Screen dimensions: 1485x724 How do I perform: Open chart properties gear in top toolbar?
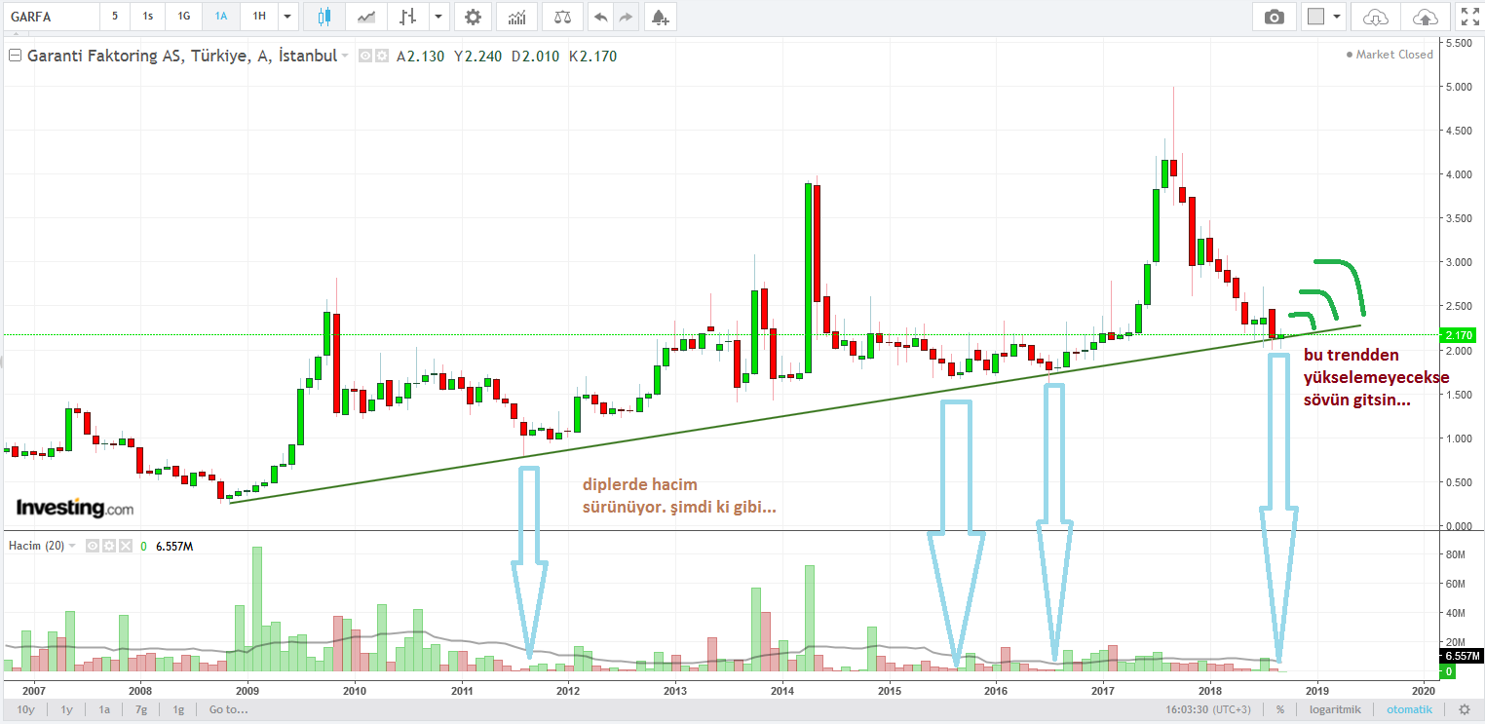[473, 17]
